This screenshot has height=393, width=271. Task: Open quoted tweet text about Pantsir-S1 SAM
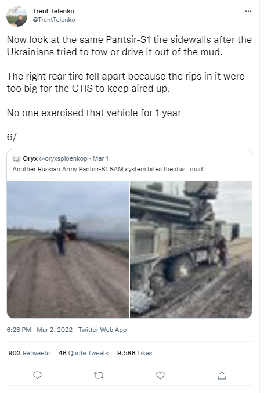tap(109, 169)
